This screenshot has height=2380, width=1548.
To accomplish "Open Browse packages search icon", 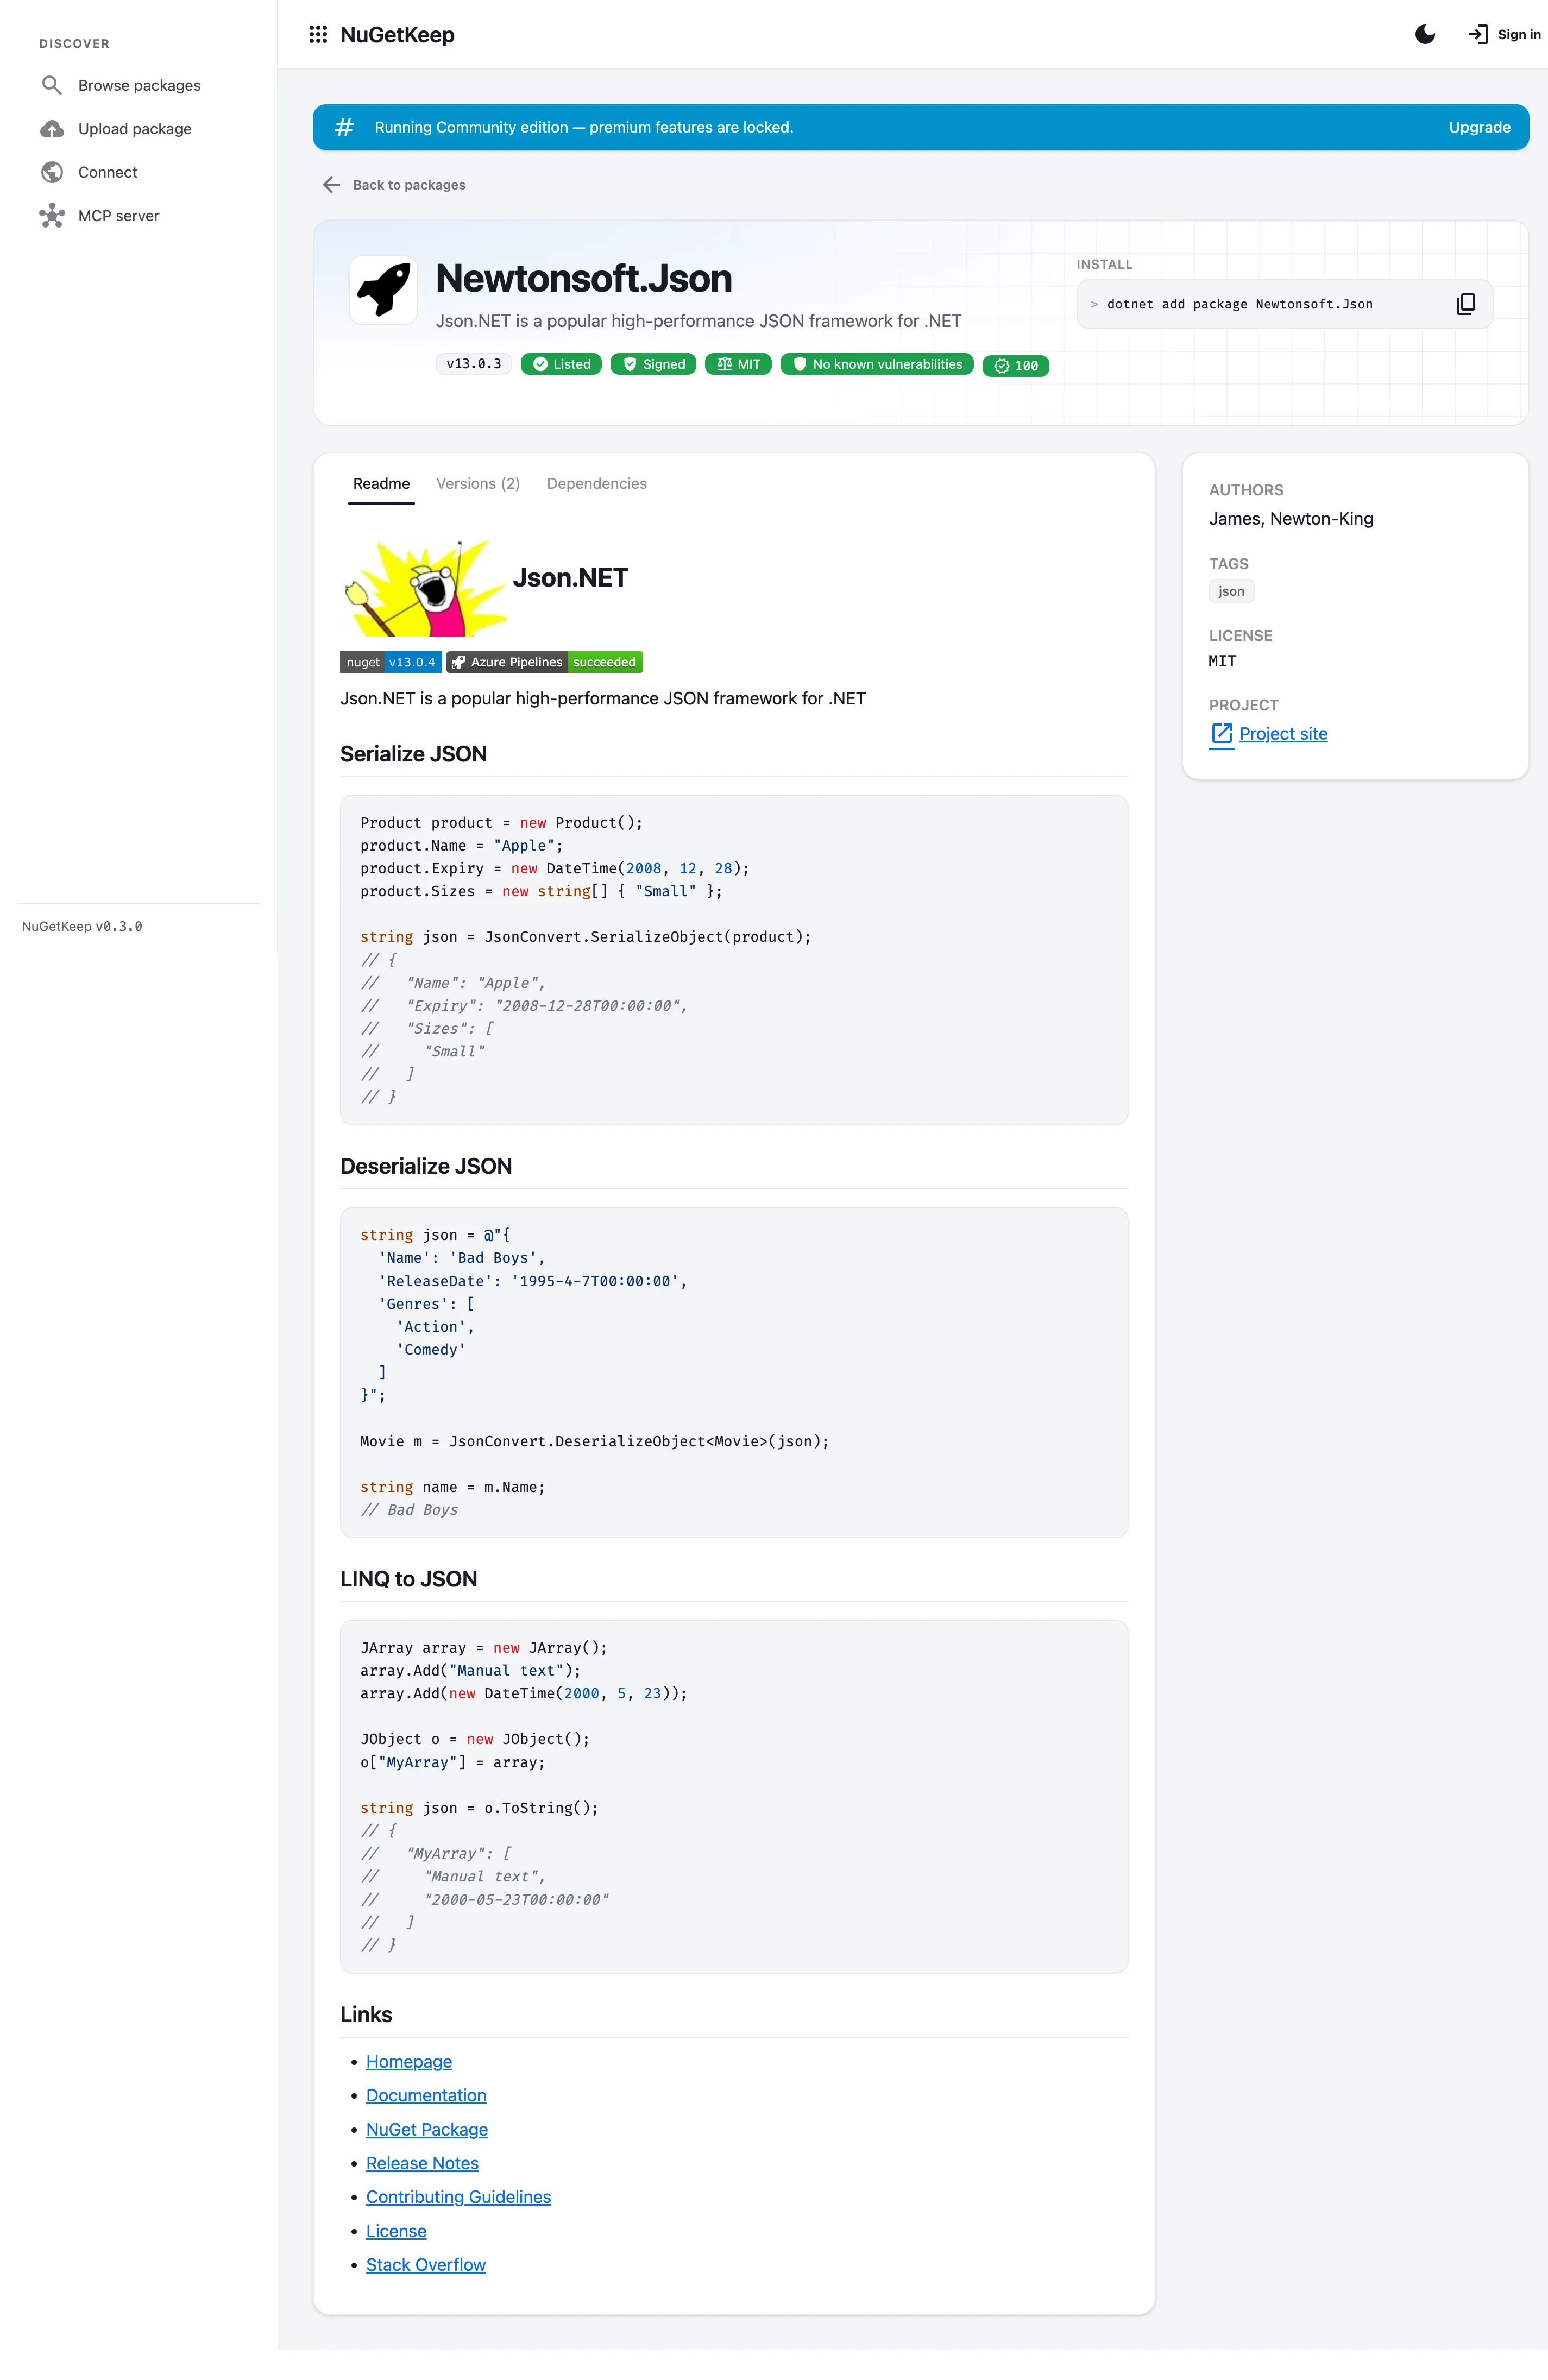I will 52,85.
